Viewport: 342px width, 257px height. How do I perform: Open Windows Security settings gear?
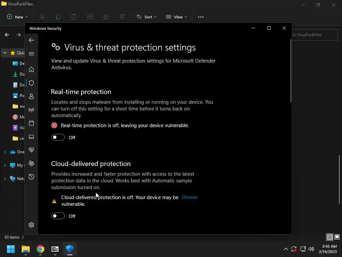point(31,225)
